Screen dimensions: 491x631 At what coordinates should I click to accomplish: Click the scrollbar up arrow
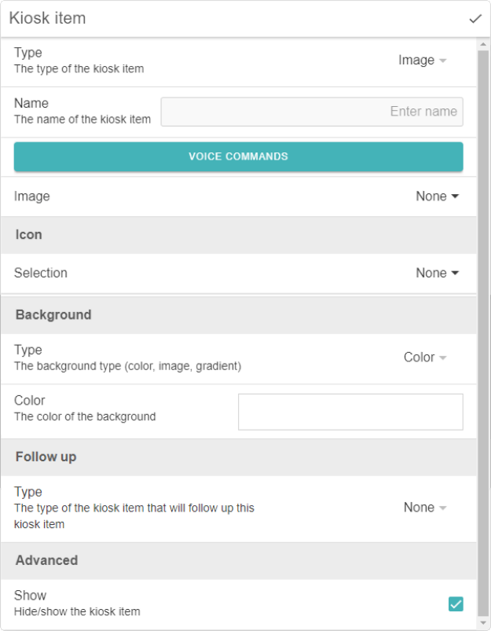483,44
